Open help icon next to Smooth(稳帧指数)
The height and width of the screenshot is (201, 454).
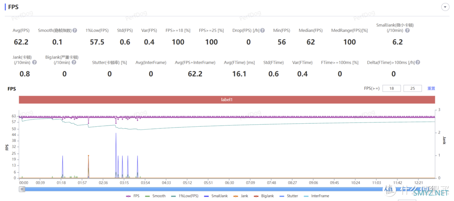(75, 30)
